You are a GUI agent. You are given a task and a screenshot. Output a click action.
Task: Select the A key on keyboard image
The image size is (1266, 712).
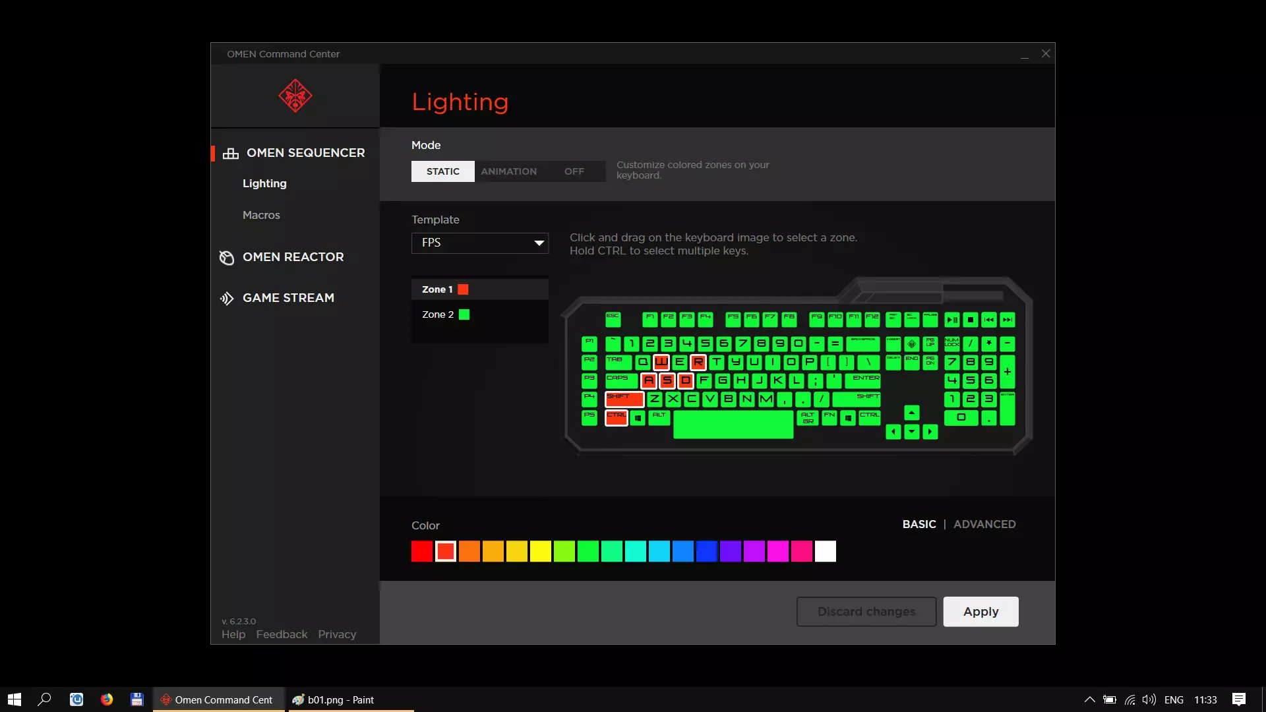point(649,380)
